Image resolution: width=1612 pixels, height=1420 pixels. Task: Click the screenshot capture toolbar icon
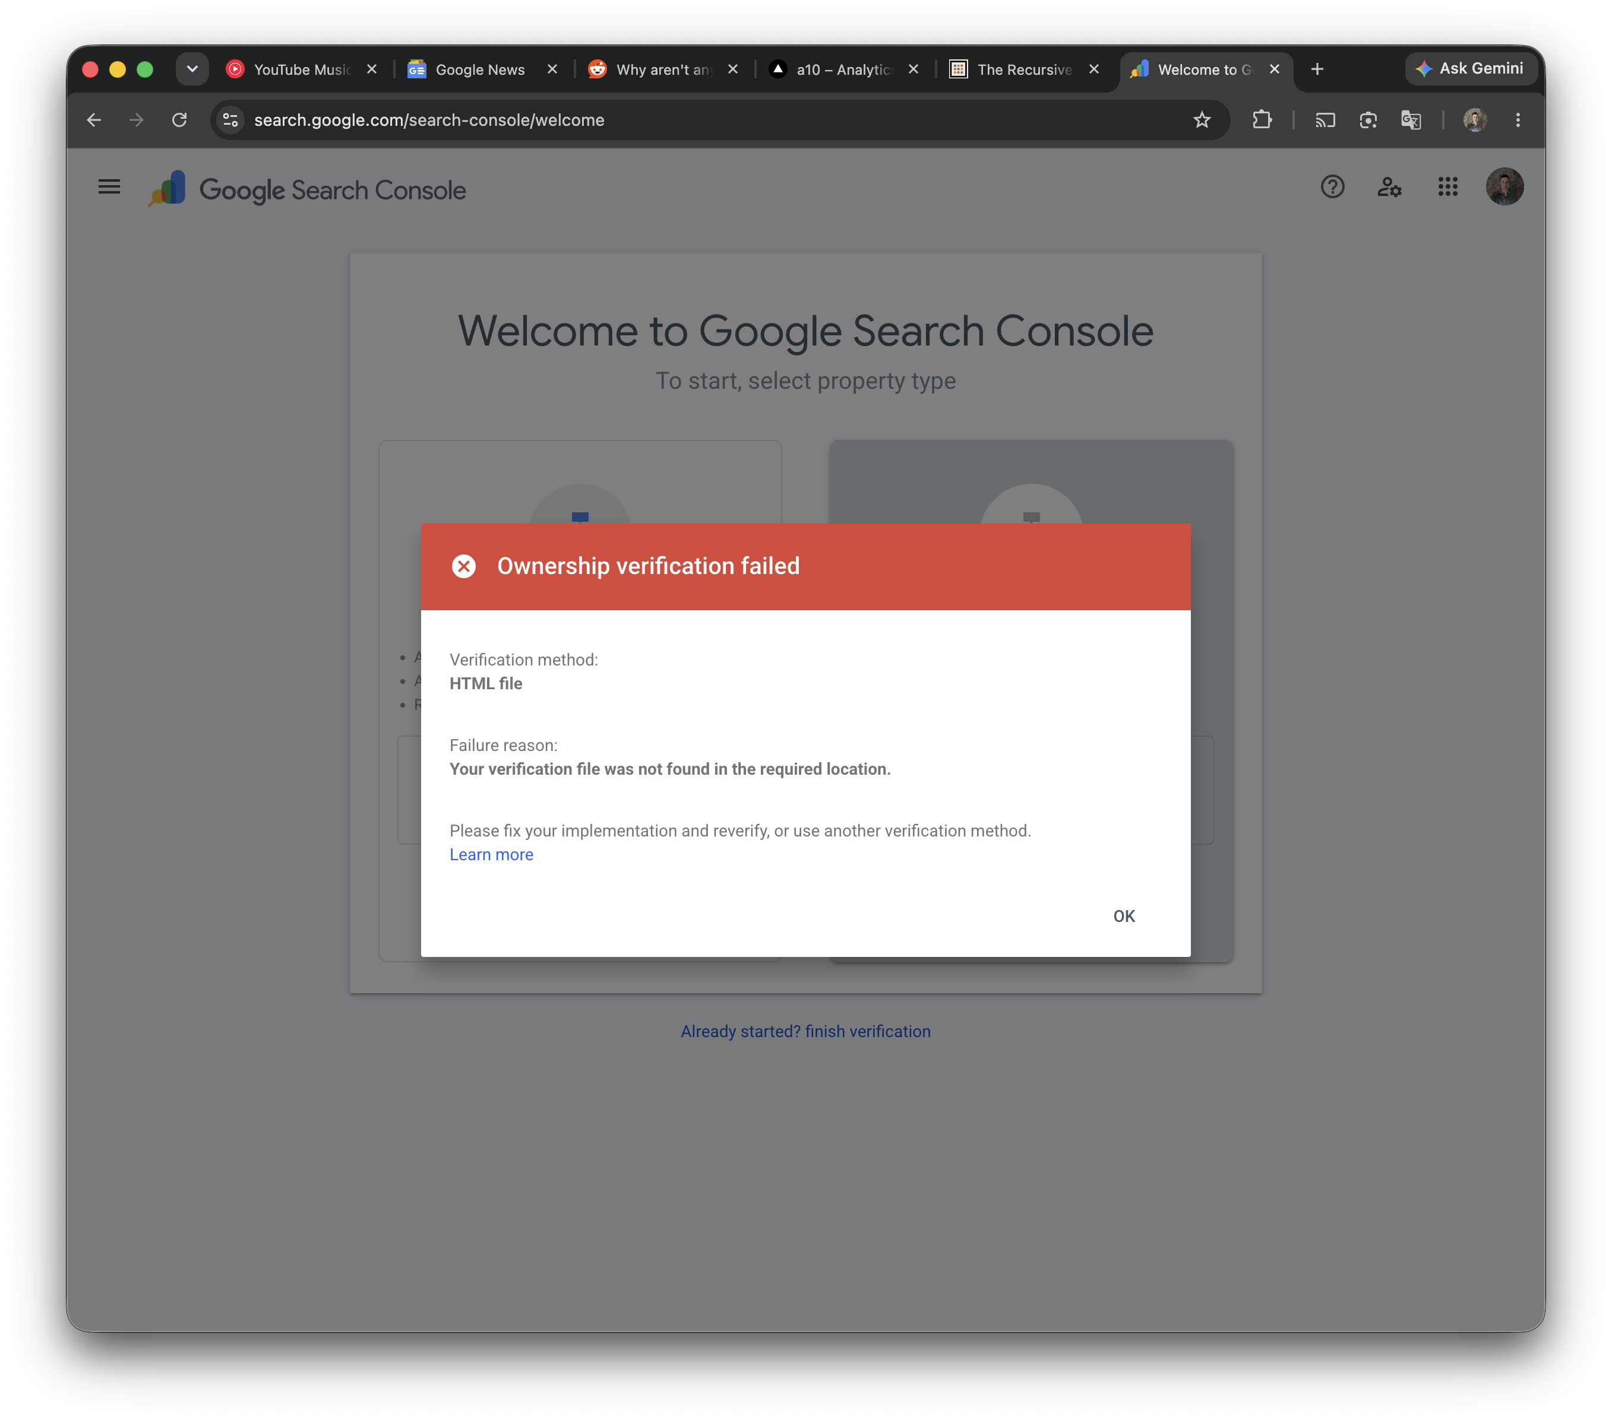1367,120
